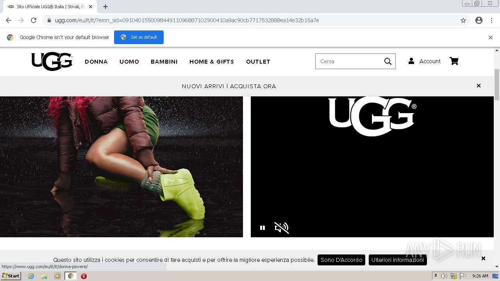Dismiss the cookie notice bar
This screenshot has width=500, height=281.
pyautogui.click(x=483, y=258)
